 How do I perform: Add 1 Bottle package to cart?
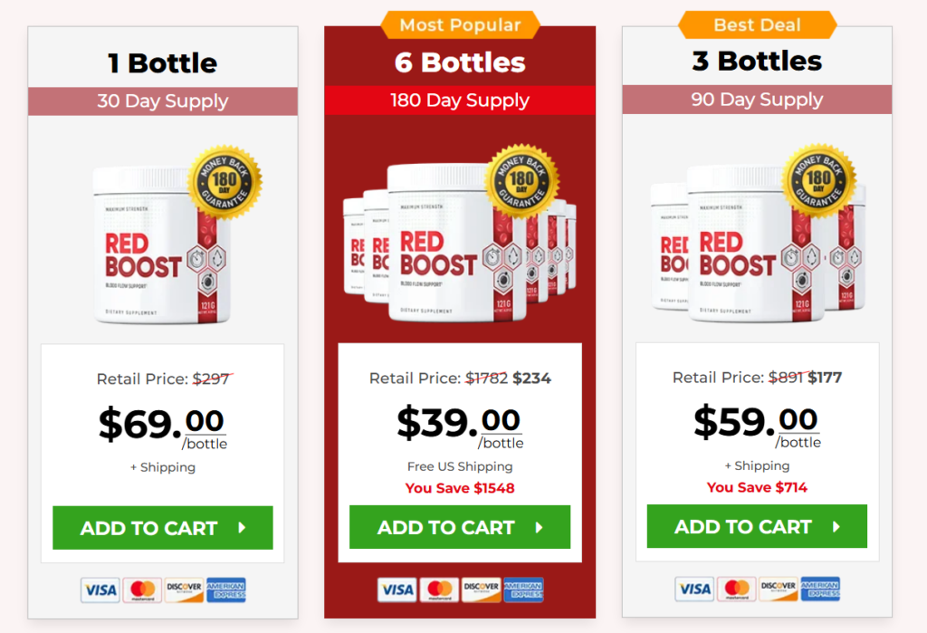click(163, 528)
